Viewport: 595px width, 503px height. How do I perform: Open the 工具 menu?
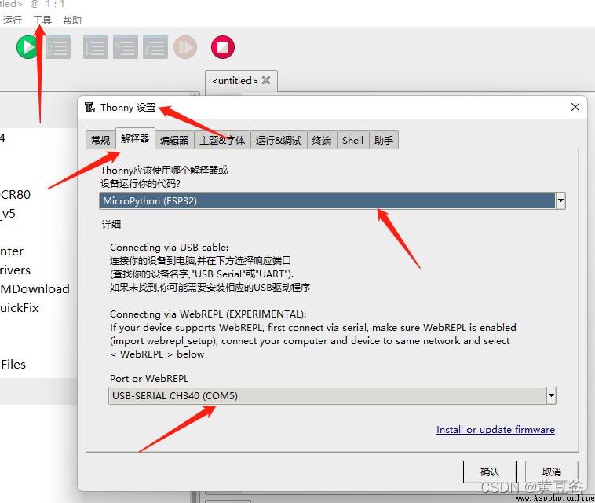[x=42, y=20]
